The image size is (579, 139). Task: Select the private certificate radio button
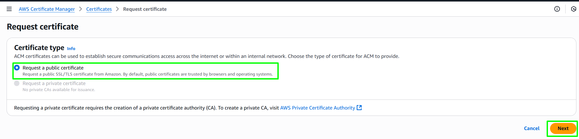(x=17, y=83)
